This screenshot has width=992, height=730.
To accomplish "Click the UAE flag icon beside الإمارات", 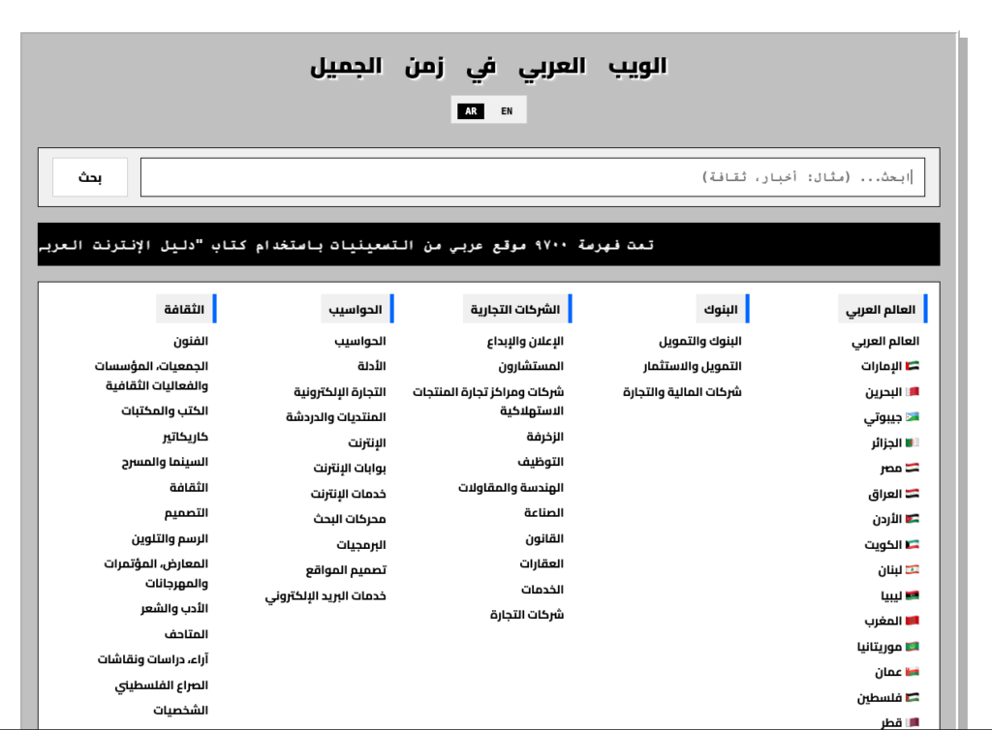I will point(912,367).
